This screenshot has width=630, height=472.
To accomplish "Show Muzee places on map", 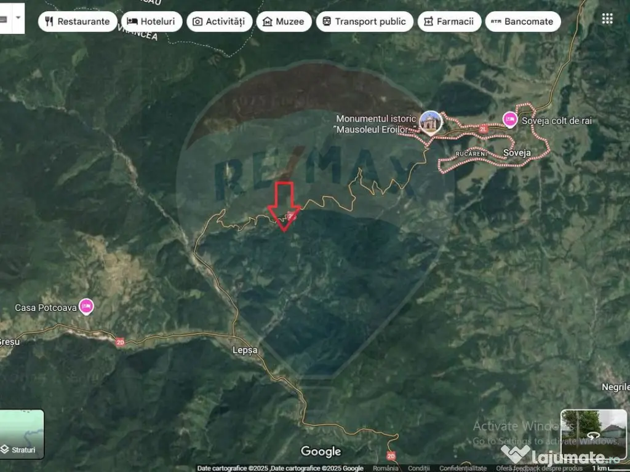I will 283,22.
